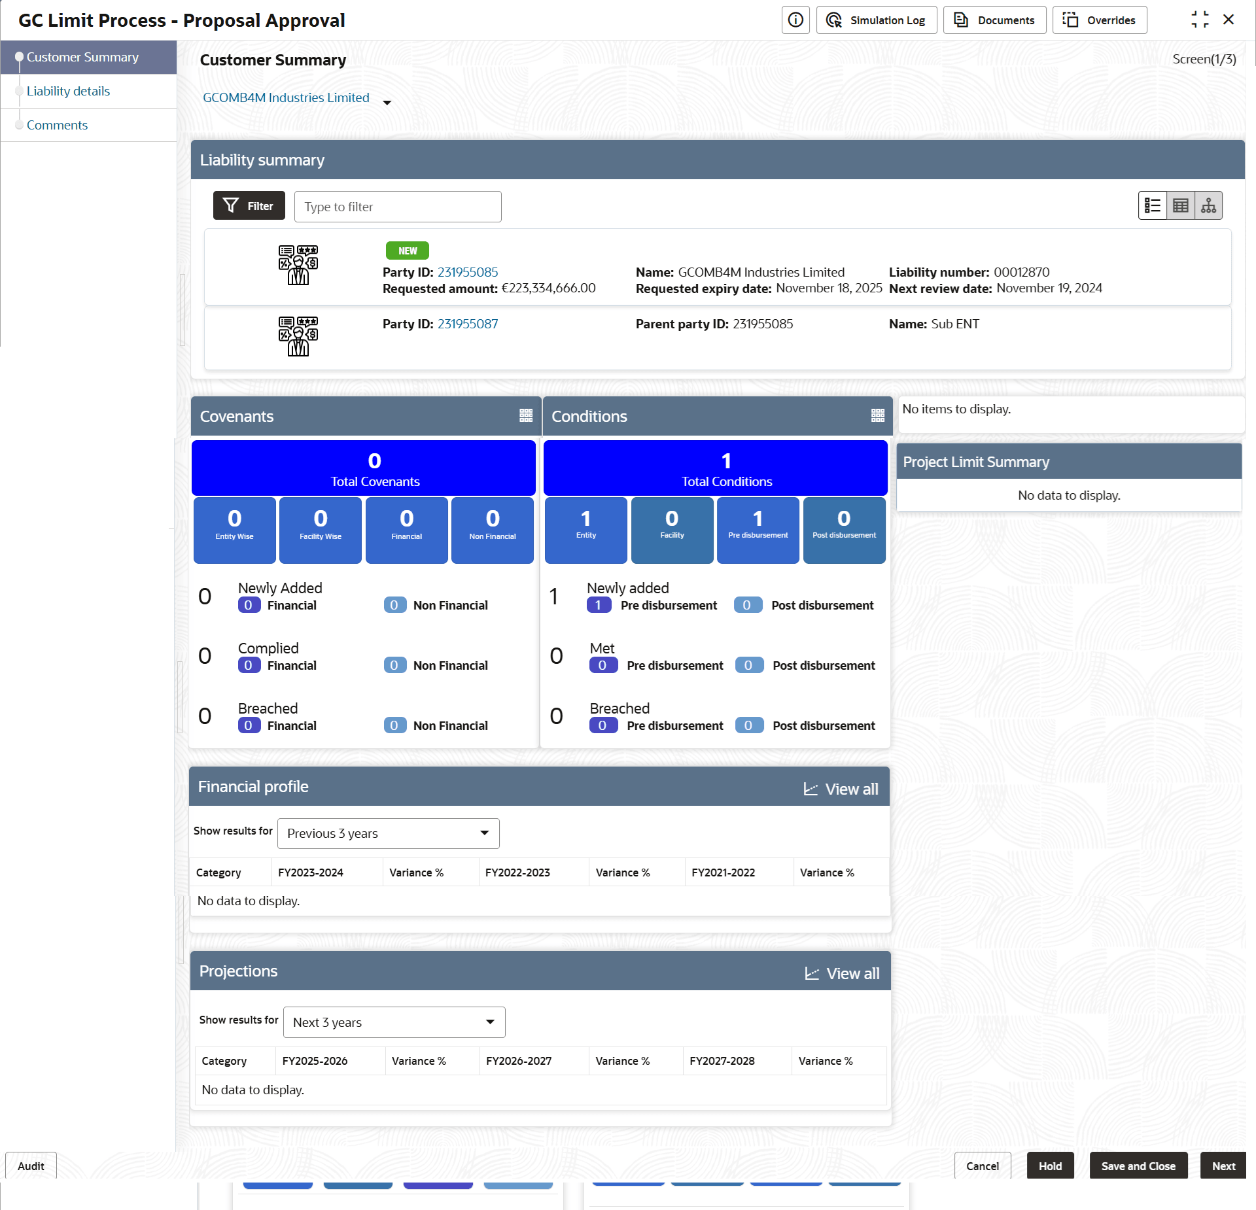This screenshot has height=1210, width=1256.
Task: Click the party icon for 231955085
Action: (x=298, y=266)
